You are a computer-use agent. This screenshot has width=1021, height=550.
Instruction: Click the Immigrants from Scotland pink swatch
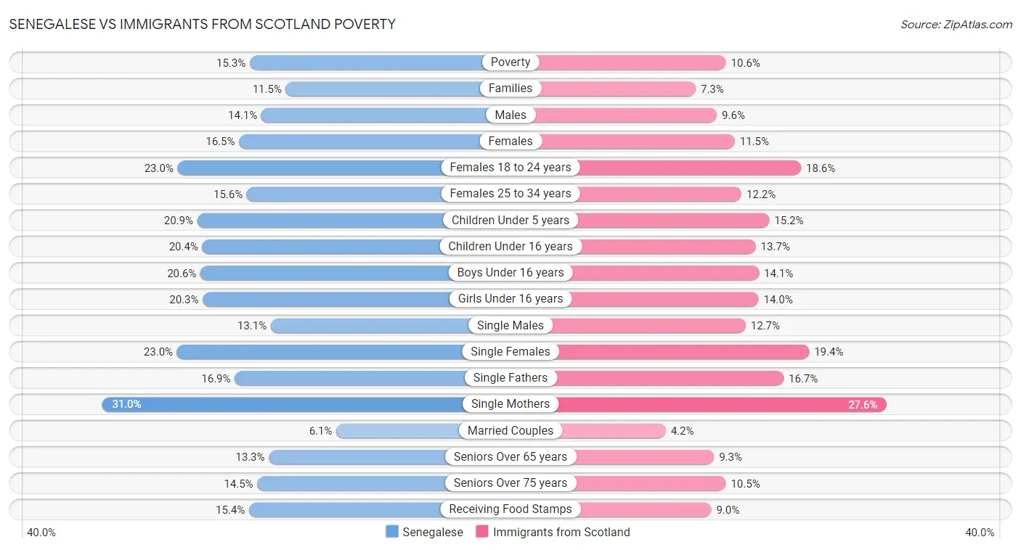coord(482,532)
